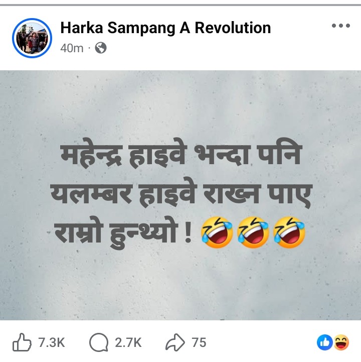
Task: View the 2.7K comments count
Action: click(128, 342)
